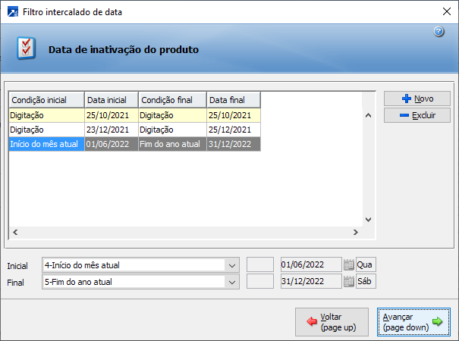
Task: Click the 31/12/2022 table cell
Action: (234, 144)
